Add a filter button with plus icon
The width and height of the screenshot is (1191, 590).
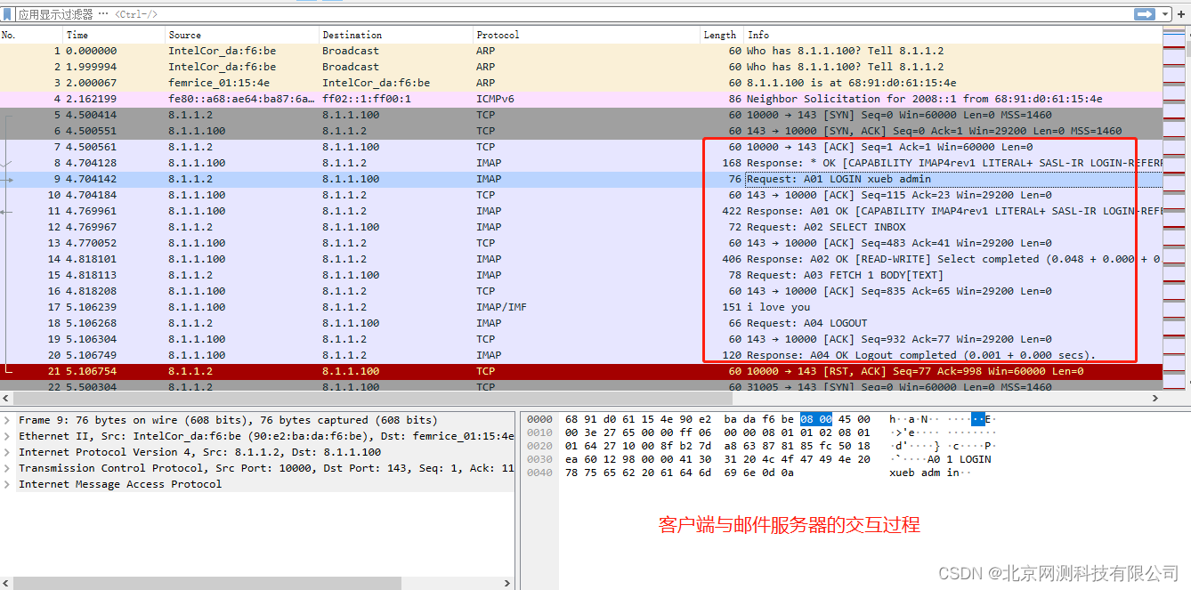tap(1180, 14)
